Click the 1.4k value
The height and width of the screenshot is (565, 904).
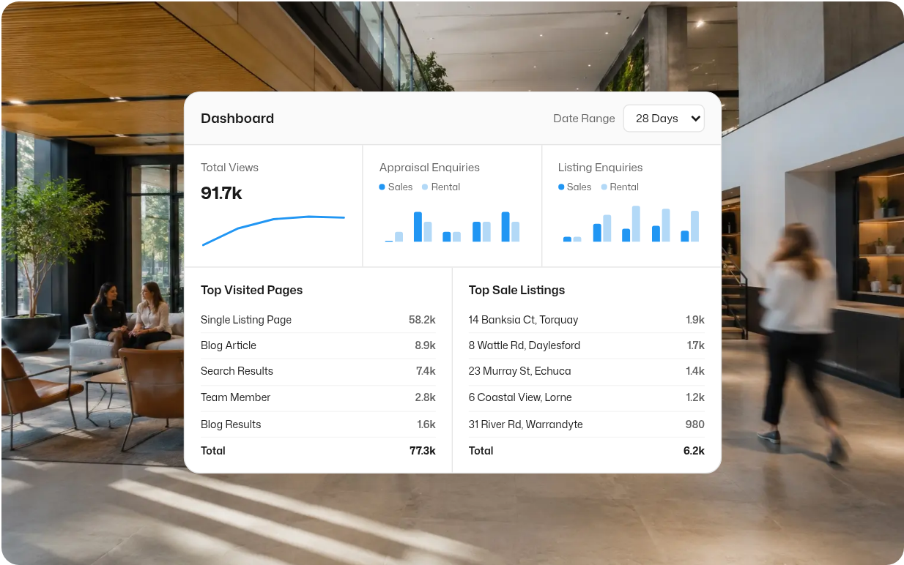tap(695, 371)
